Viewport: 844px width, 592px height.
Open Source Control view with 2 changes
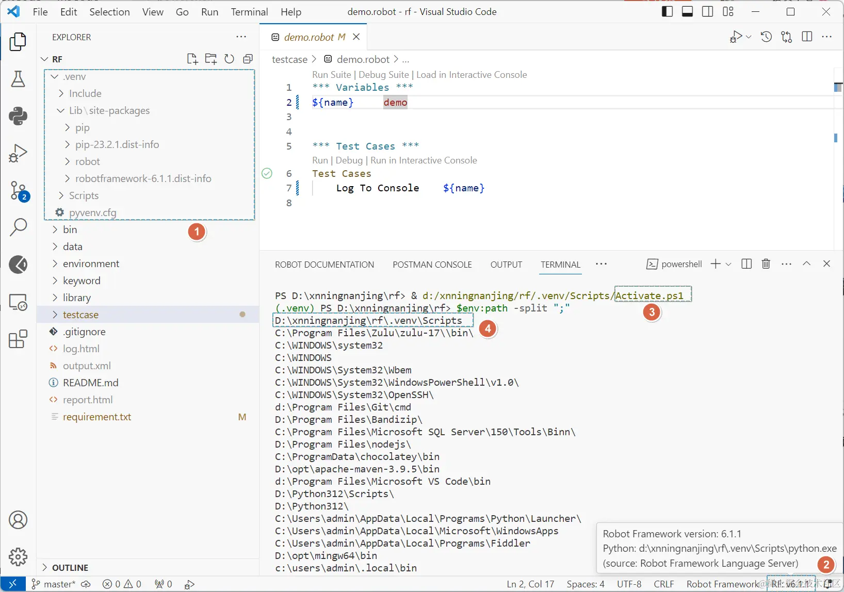(x=19, y=191)
